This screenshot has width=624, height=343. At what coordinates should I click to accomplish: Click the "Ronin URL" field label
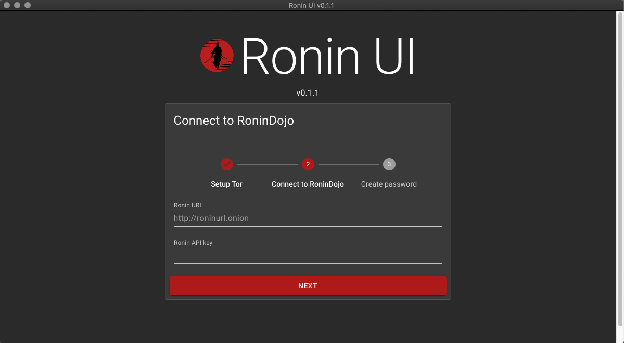click(188, 205)
